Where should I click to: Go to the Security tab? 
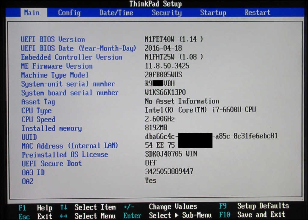pyautogui.click(x=167, y=13)
